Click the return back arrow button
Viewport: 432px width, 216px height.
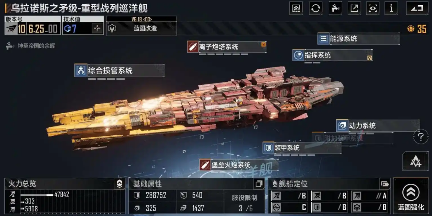(x=417, y=8)
